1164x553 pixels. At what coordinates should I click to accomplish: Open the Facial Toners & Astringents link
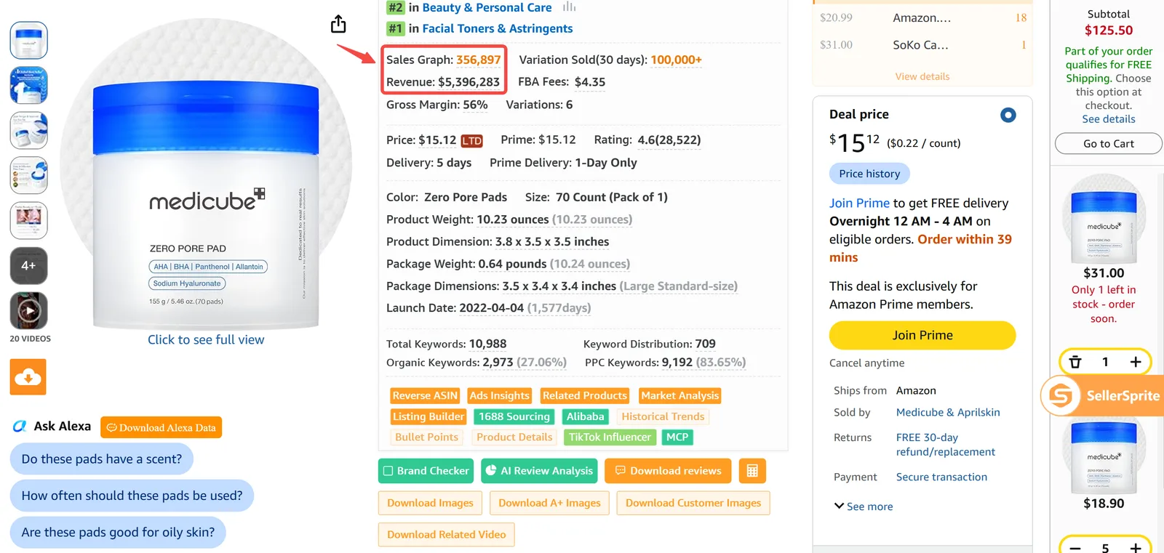pos(498,28)
